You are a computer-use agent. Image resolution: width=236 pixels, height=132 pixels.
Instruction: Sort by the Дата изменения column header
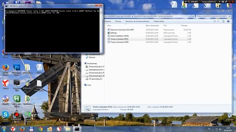coord(152,26)
